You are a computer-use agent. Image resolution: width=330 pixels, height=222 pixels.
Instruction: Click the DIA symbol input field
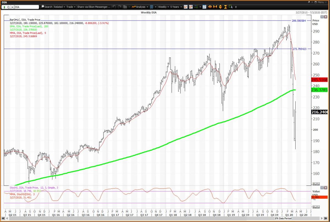tap(26, 7)
